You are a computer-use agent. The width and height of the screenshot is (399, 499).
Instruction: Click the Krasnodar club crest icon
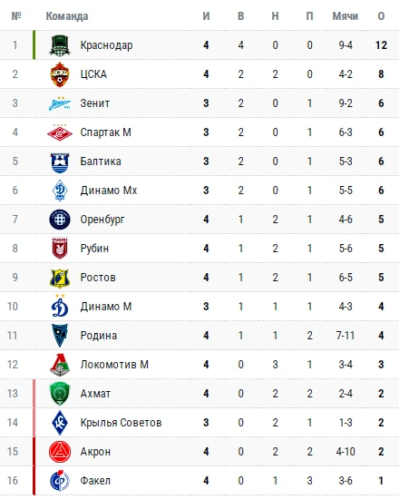[x=60, y=45]
